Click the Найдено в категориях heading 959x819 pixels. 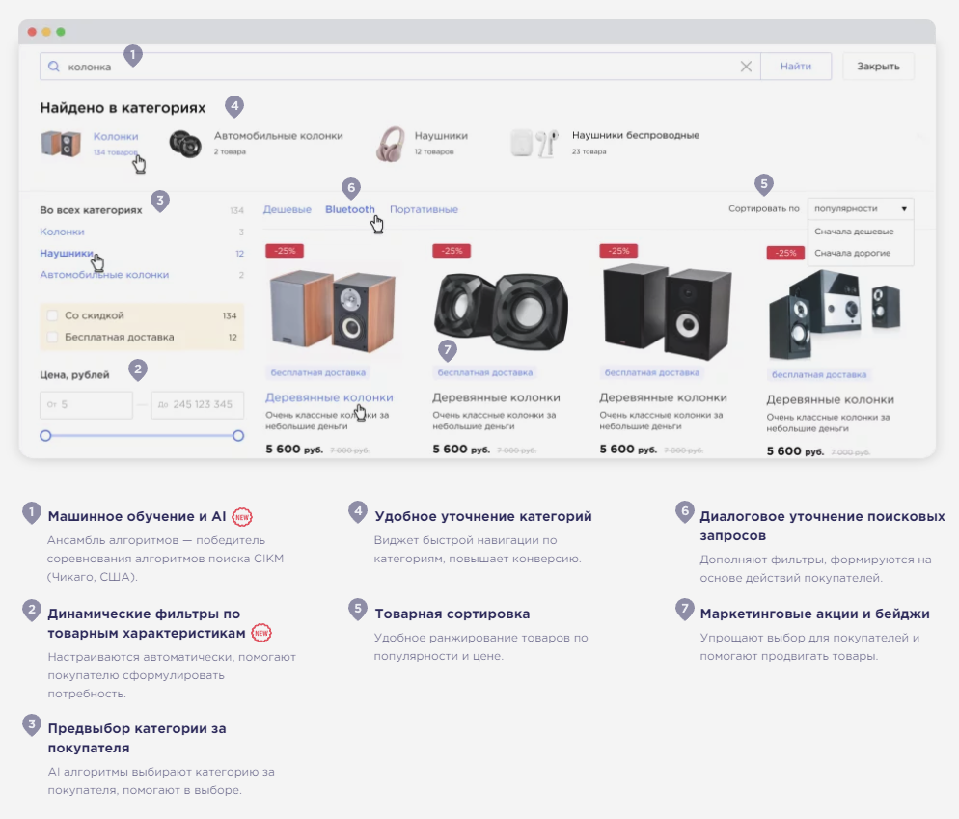point(123,108)
